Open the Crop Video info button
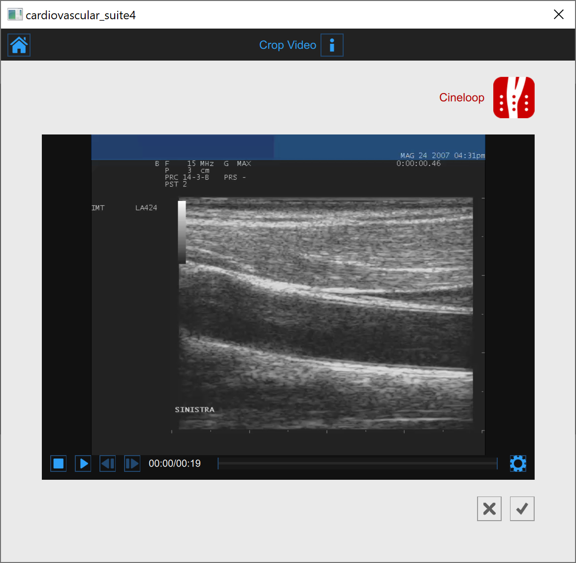The height and width of the screenshot is (563, 576). pyautogui.click(x=332, y=45)
